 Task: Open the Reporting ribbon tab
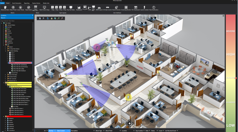point(27,3)
